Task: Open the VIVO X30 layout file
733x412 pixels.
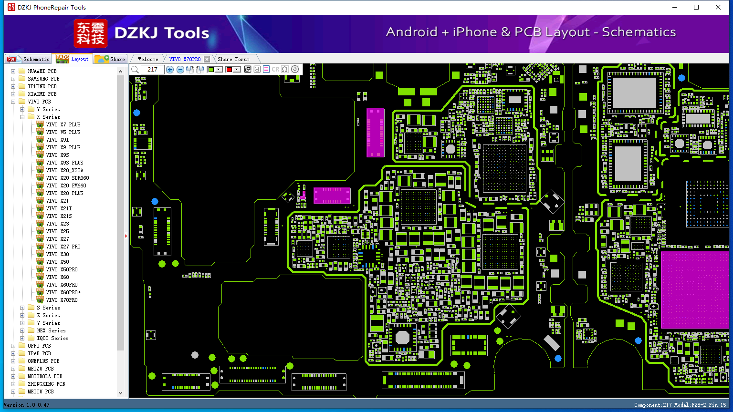Action: pos(57,254)
